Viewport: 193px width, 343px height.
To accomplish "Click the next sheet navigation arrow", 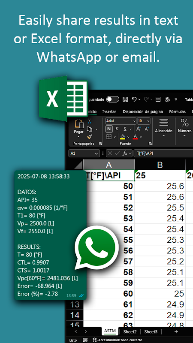I will coord(86,331).
